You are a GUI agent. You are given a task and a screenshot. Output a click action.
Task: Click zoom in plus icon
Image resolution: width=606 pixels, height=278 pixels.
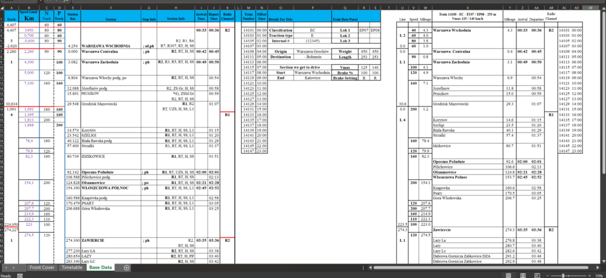point(589,274)
